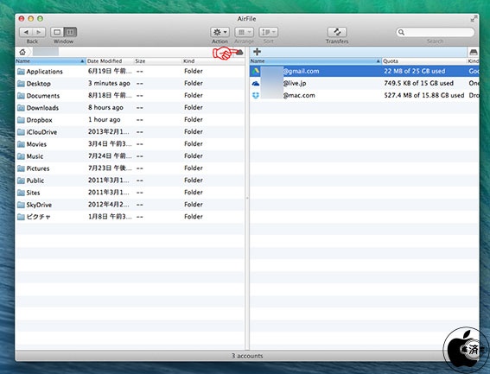
Task: Add a new account with plus icon
Action: pos(257,52)
